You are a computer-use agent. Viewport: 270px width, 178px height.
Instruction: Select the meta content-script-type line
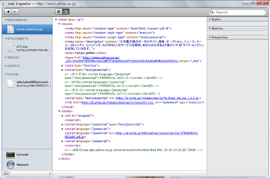(115, 37)
